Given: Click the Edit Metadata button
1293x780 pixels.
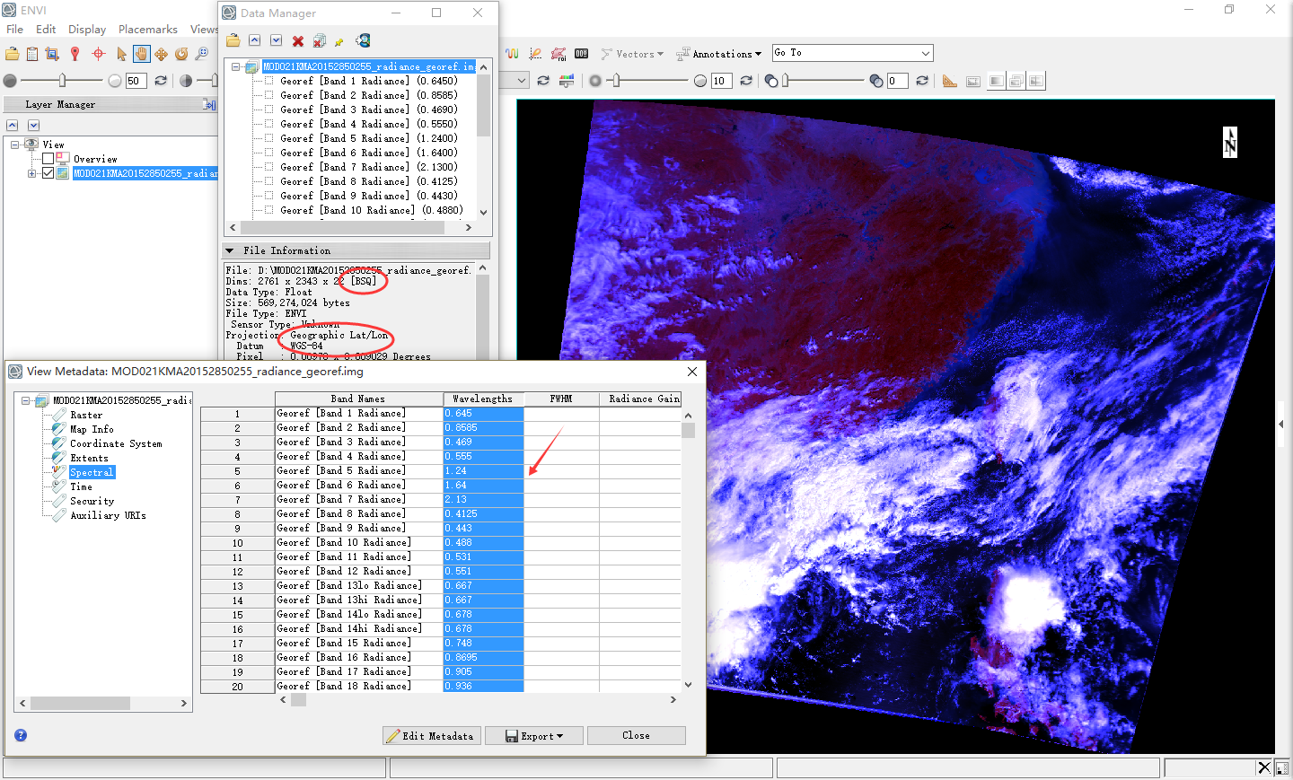Looking at the screenshot, I should pos(431,736).
